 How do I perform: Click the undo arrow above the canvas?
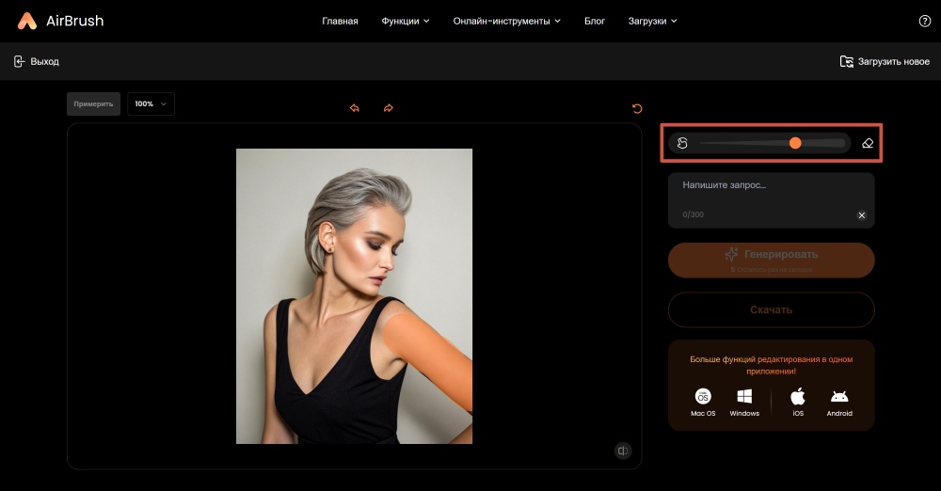tap(355, 108)
